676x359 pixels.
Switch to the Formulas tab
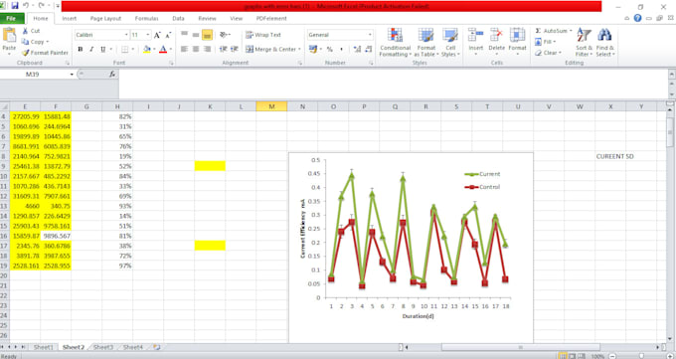[x=146, y=19]
